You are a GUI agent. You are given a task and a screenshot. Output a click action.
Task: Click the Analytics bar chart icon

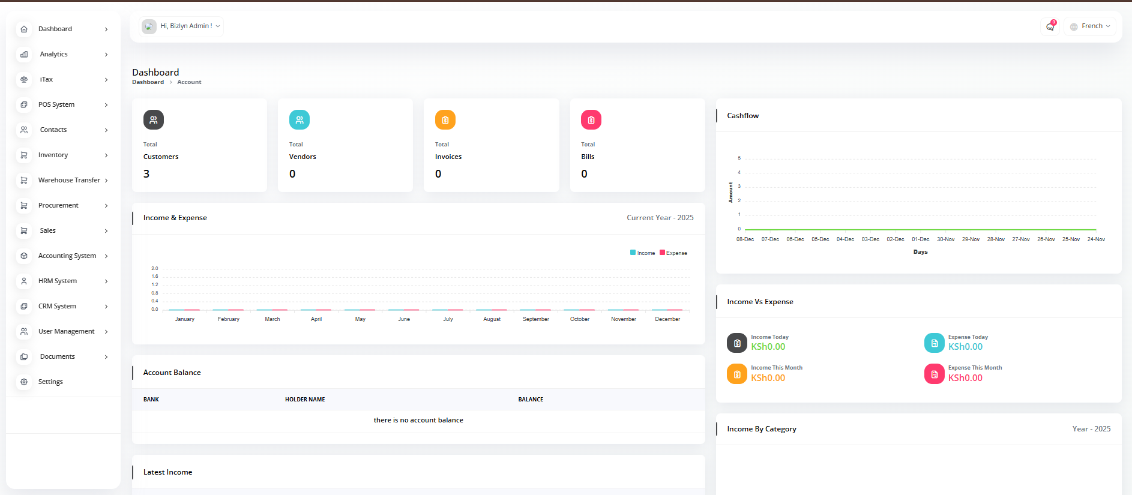24,54
